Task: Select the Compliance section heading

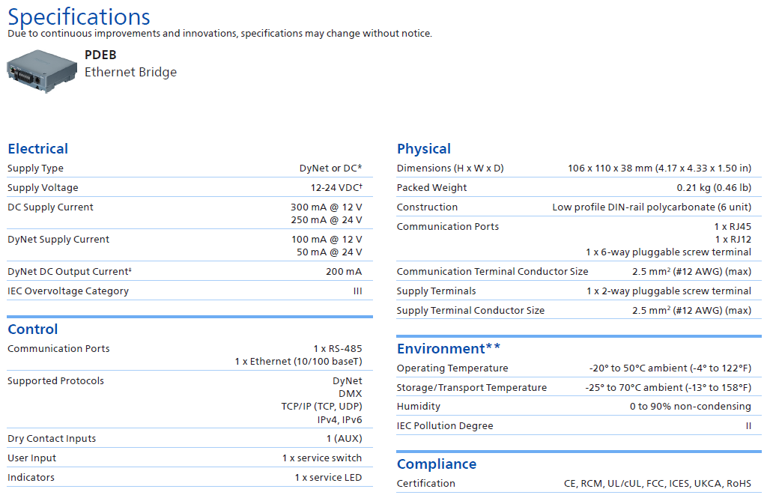Action: pos(436,464)
